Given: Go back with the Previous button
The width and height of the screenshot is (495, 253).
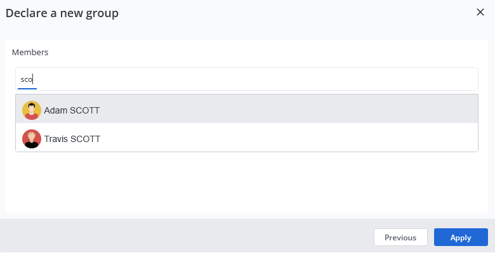Looking at the screenshot, I should (x=400, y=237).
